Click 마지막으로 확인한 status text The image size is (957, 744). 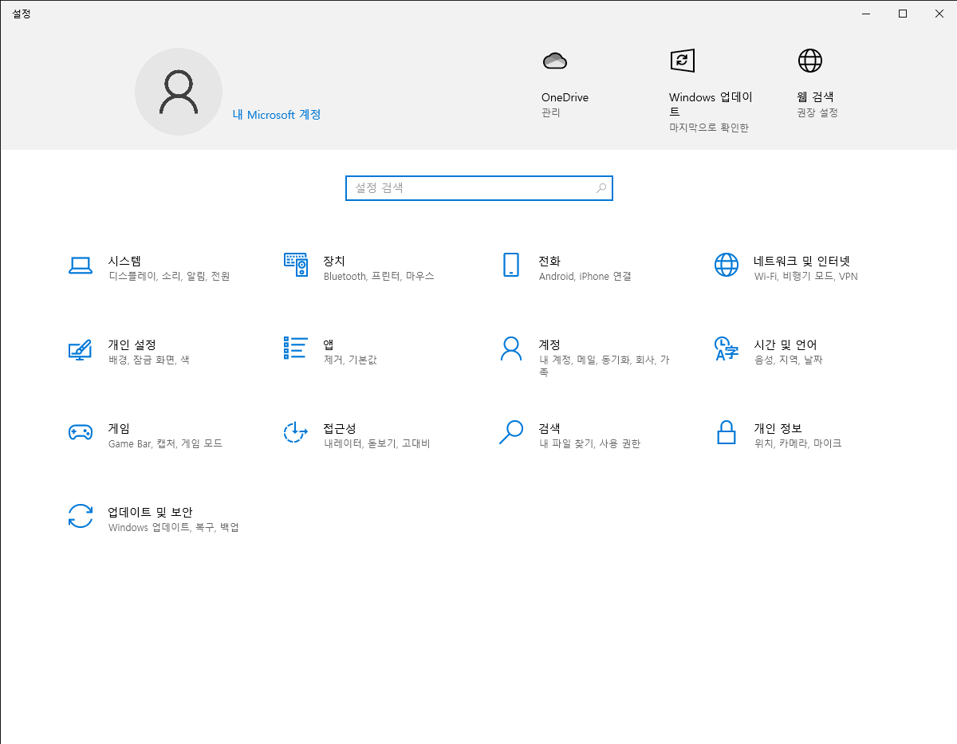click(709, 128)
